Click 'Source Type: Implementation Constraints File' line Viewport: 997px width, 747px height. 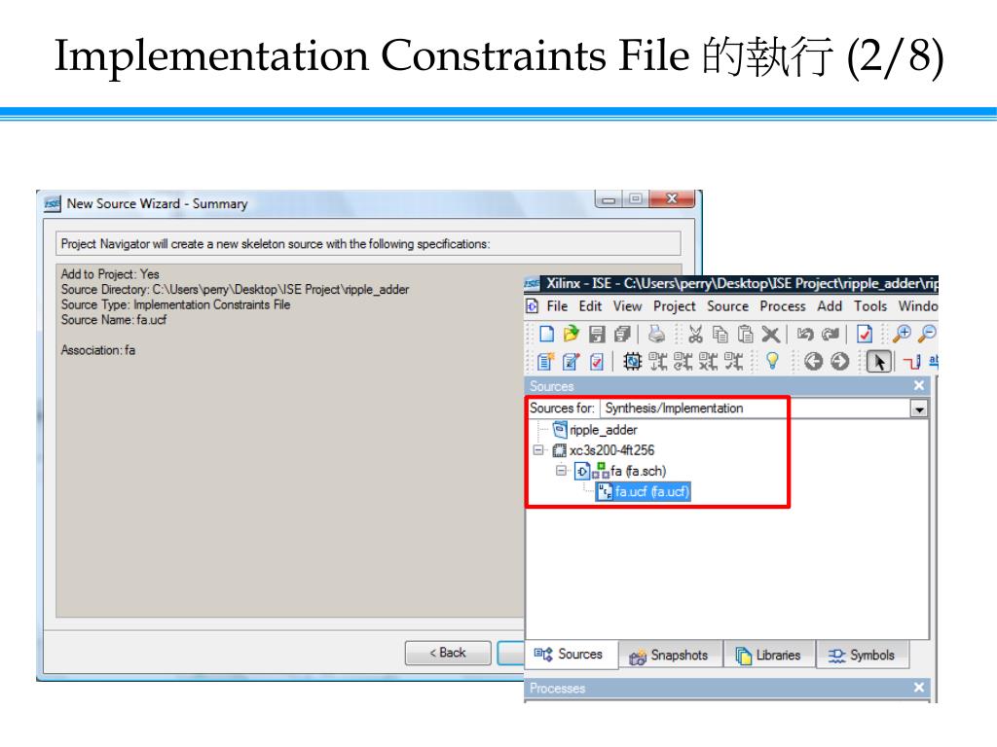(x=175, y=304)
